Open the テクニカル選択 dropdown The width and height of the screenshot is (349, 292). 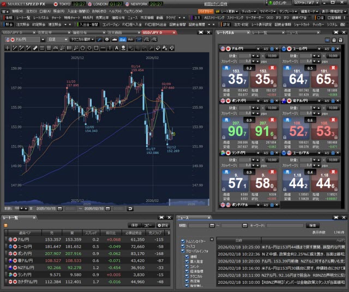pyautogui.click(x=82, y=40)
